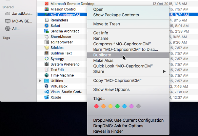The height and width of the screenshot is (136, 198).
Task: Choose DropDMG: Use Current Configuration
Action: click(x=128, y=120)
